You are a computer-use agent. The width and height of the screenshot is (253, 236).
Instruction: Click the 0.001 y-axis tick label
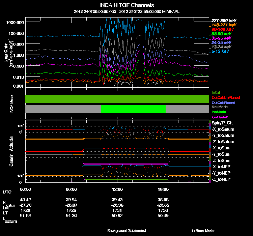click(x=19, y=86)
